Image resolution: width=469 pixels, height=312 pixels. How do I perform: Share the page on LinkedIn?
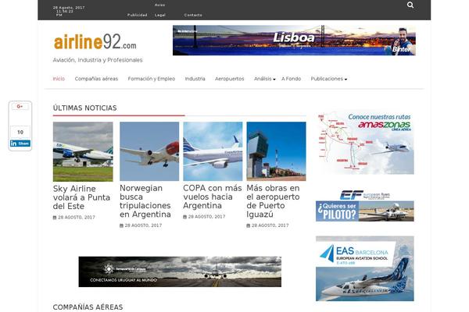20,144
